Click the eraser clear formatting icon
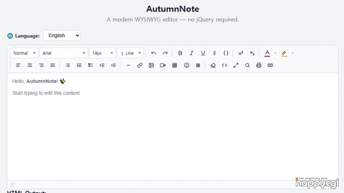Image resolution: width=344 pixels, height=193 pixels. [x=213, y=65]
